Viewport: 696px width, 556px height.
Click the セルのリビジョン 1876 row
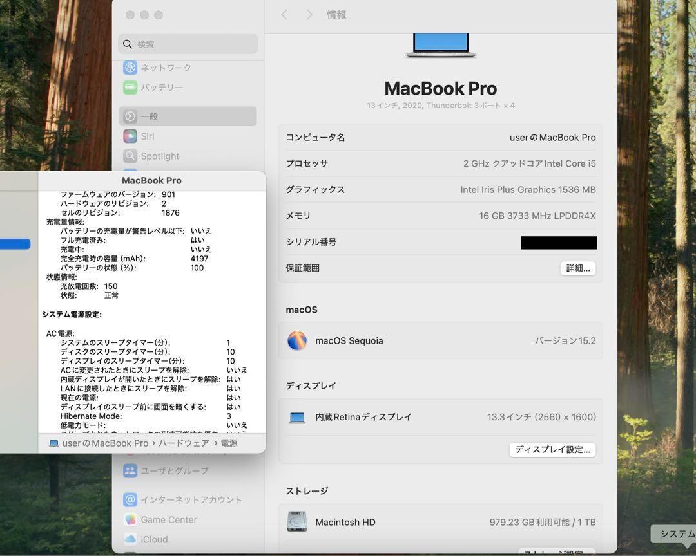tap(120, 213)
